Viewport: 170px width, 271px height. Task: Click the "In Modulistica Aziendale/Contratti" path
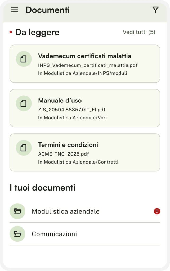tap(78, 162)
